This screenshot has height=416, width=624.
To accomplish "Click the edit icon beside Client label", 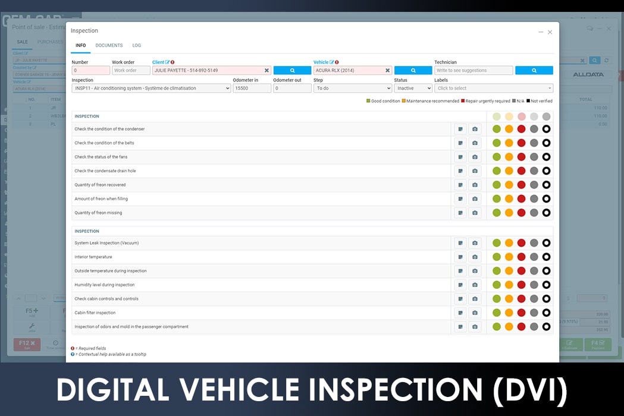I will point(167,62).
